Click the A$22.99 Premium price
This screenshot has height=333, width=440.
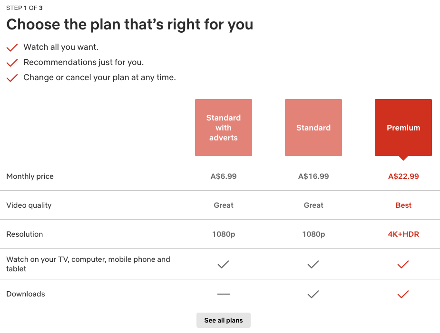tap(403, 176)
